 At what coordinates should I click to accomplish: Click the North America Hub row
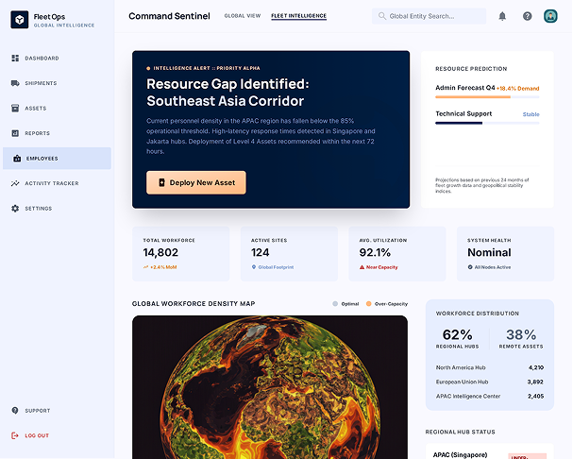click(x=490, y=367)
